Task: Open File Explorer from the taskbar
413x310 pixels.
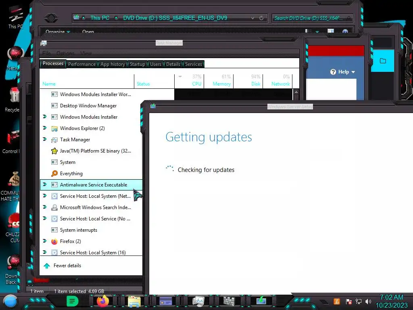Action: 134,301
